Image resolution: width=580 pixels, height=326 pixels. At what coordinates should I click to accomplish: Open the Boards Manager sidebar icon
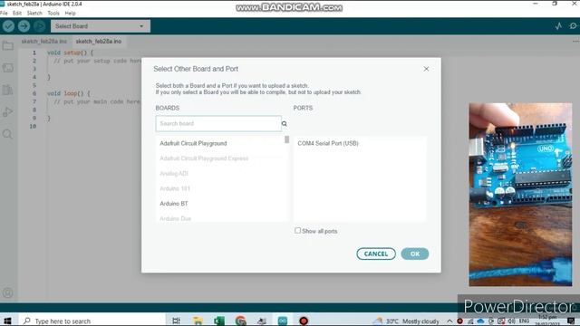pyautogui.click(x=8, y=68)
